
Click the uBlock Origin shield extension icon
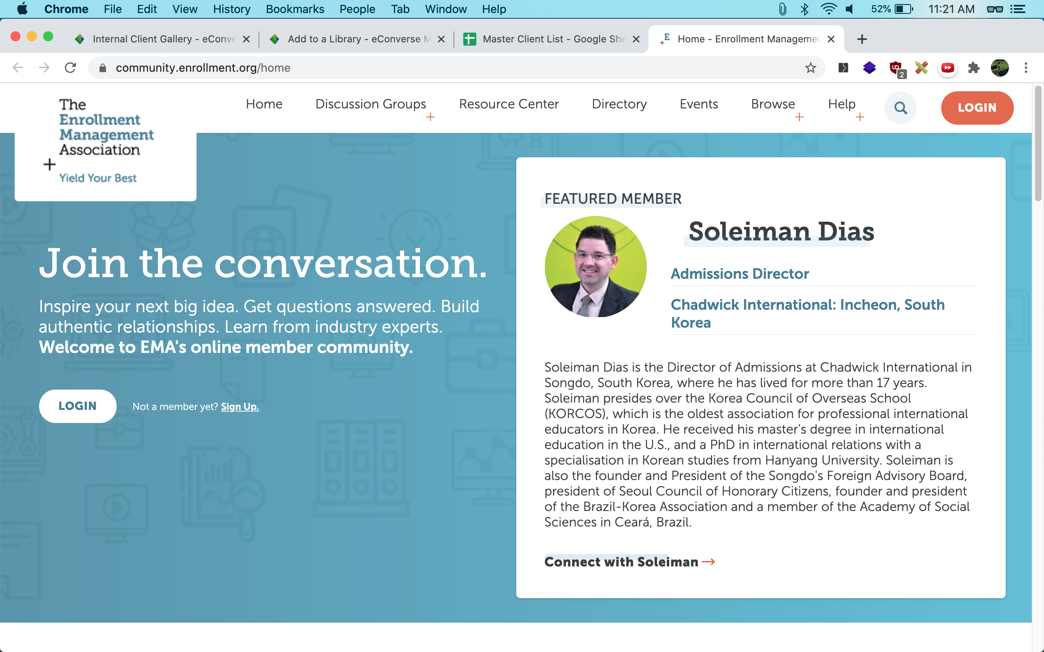point(896,68)
